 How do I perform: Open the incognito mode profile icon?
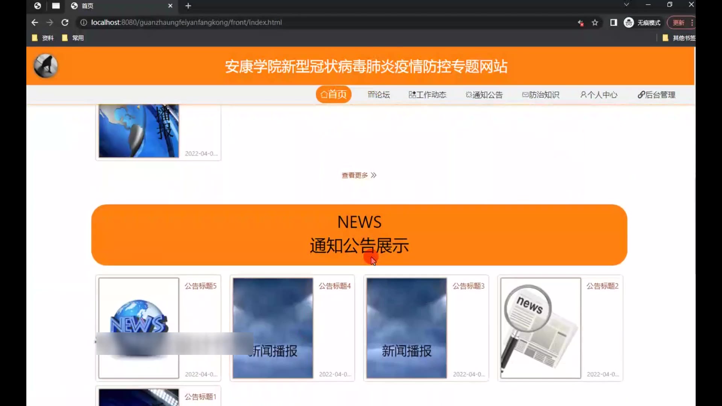pos(629,23)
